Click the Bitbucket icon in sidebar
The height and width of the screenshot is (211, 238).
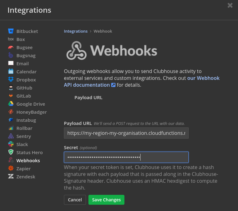[x=11, y=31]
